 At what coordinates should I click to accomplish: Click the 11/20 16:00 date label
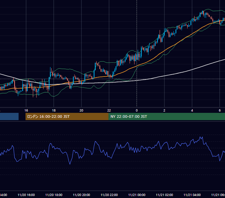(26, 195)
